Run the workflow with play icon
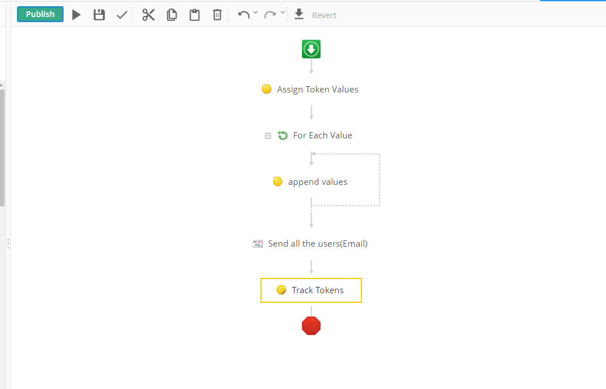Viewport: 606px width, 389px height. point(77,15)
